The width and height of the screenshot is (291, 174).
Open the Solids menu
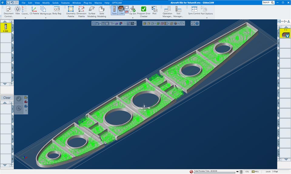tap(55, 3)
